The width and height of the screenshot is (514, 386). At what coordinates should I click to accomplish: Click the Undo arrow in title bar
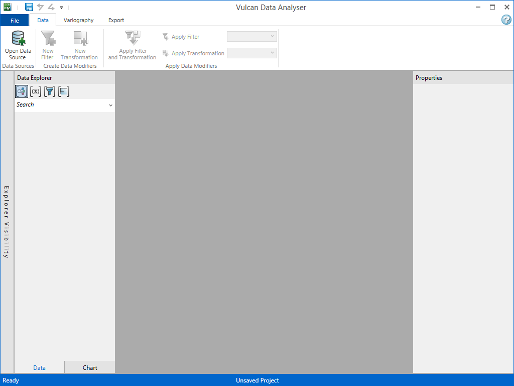pyautogui.click(x=40, y=7)
